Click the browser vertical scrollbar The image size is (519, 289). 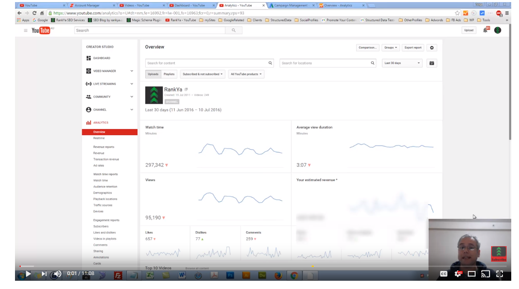click(509, 83)
